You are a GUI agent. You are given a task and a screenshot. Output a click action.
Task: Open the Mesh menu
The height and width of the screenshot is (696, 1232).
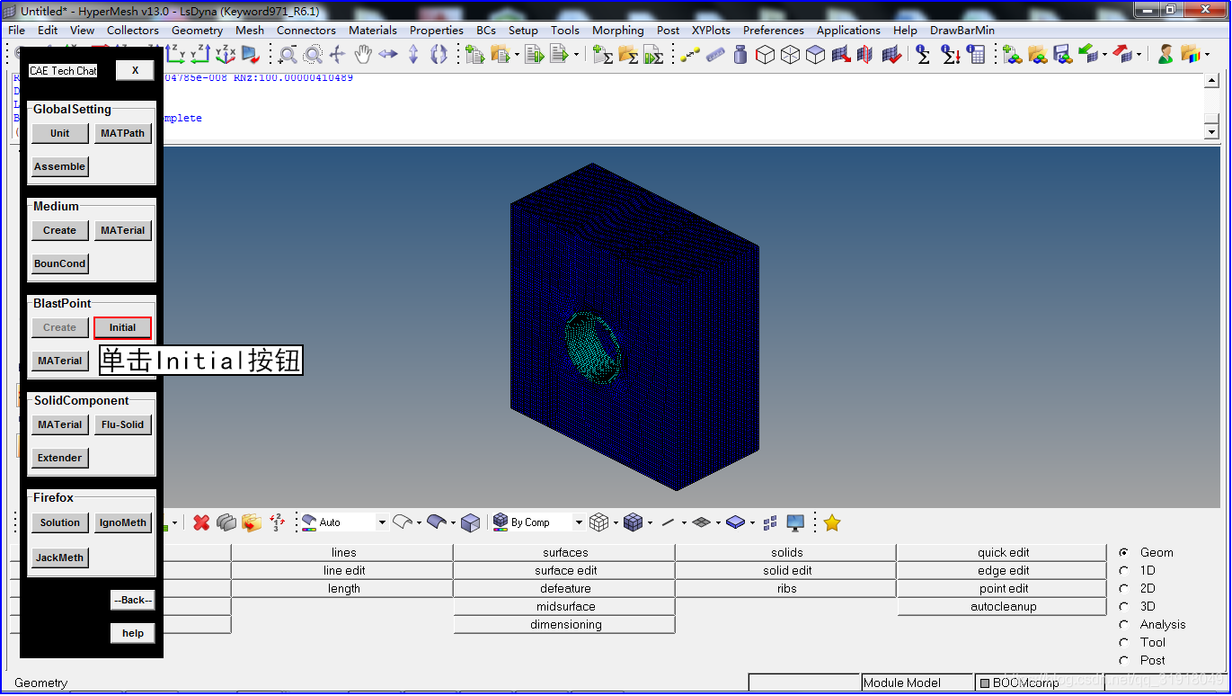(x=250, y=30)
